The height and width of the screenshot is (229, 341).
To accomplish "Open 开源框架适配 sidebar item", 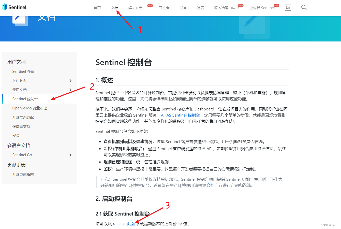I will coord(23,117).
